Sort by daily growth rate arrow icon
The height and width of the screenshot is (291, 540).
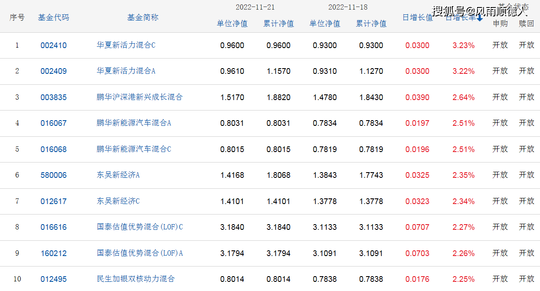click(479, 18)
